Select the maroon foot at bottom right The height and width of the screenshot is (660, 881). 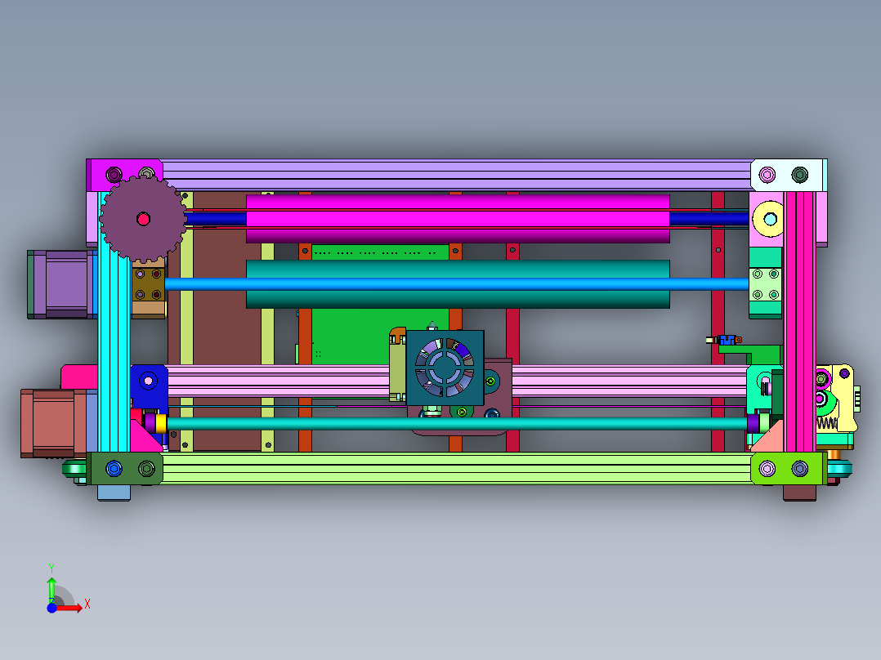point(799,493)
